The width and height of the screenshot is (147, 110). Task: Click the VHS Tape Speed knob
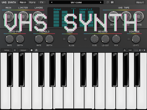126,16
